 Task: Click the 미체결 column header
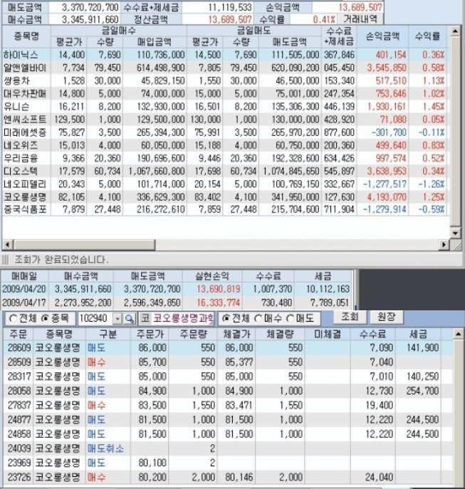328,334
